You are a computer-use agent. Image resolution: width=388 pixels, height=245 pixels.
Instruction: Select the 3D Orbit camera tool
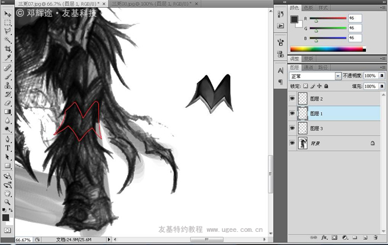(7, 185)
